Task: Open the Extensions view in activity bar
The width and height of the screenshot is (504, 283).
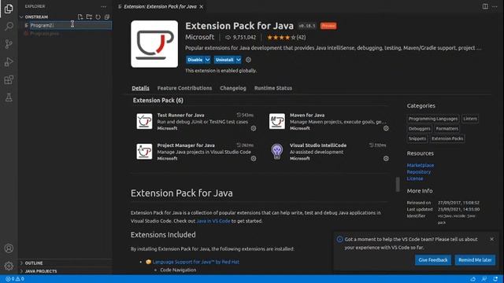Action: pos(9,79)
